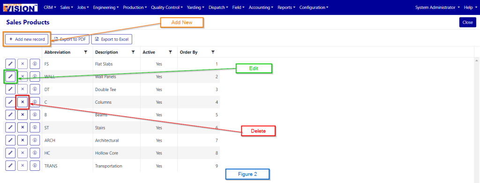Edit the Architectural record
Screen dimensions: 480x183
10,140
